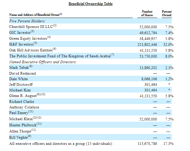Viewport: 190px width, 151px height.
Task: Click "Hunter Philbrick" name
Action: [23, 125]
